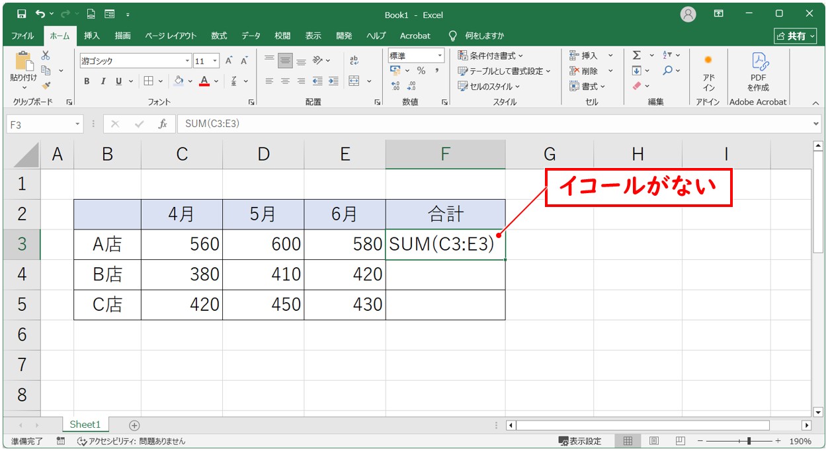Open the 数式 ribbon tab
Screen dimensions: 828x451
pyautogui.click(x=219, y=36)
